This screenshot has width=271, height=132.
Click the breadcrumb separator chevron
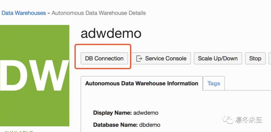tap(49, 13)
